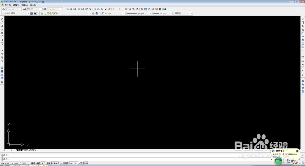This screenshot has height=166, width=305.
Task: Toggle 对象追踪 object tracking in status bar
Action: [64, 163]
